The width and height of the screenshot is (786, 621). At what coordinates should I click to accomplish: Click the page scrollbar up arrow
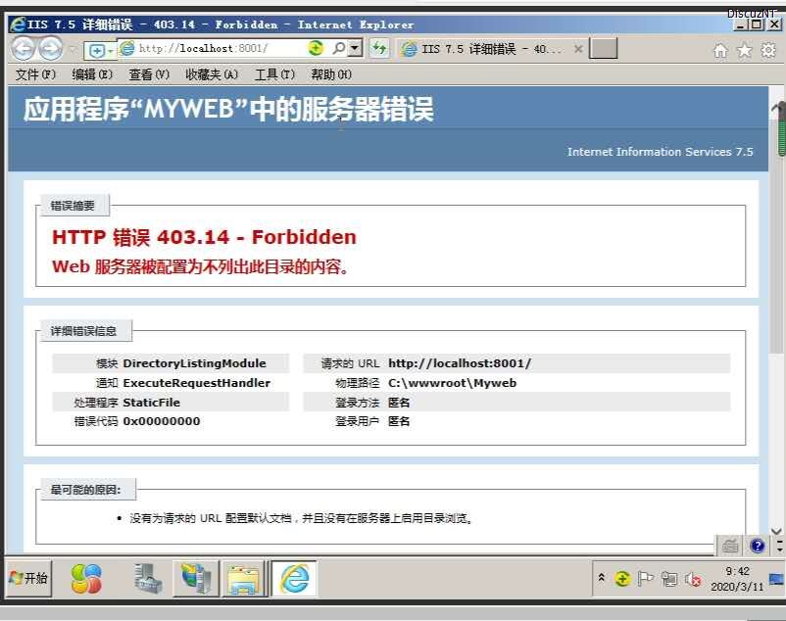775,107
